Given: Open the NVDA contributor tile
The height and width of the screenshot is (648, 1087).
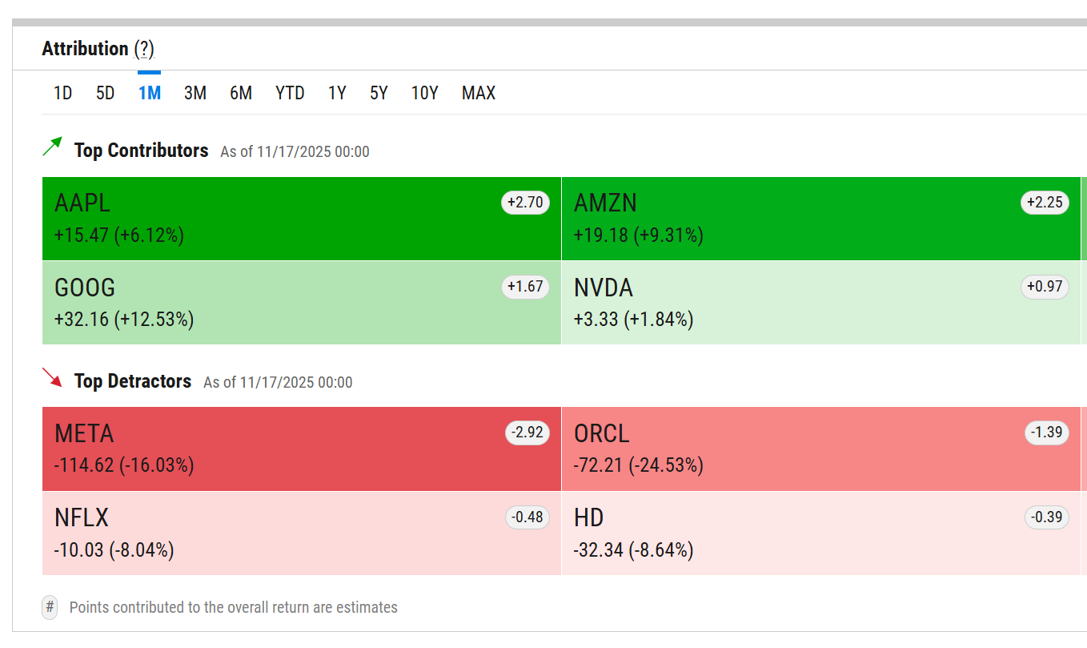Looking at the screenshot, I should click(820, 303).
